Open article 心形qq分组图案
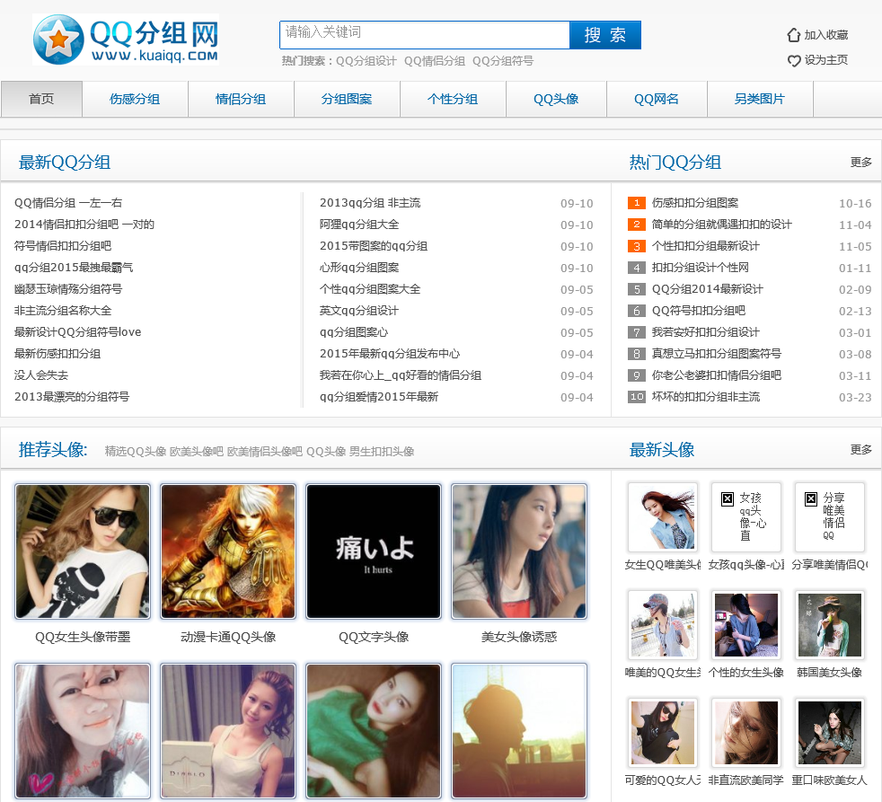Viewport: 882px width, 802px height. (359, 267)
